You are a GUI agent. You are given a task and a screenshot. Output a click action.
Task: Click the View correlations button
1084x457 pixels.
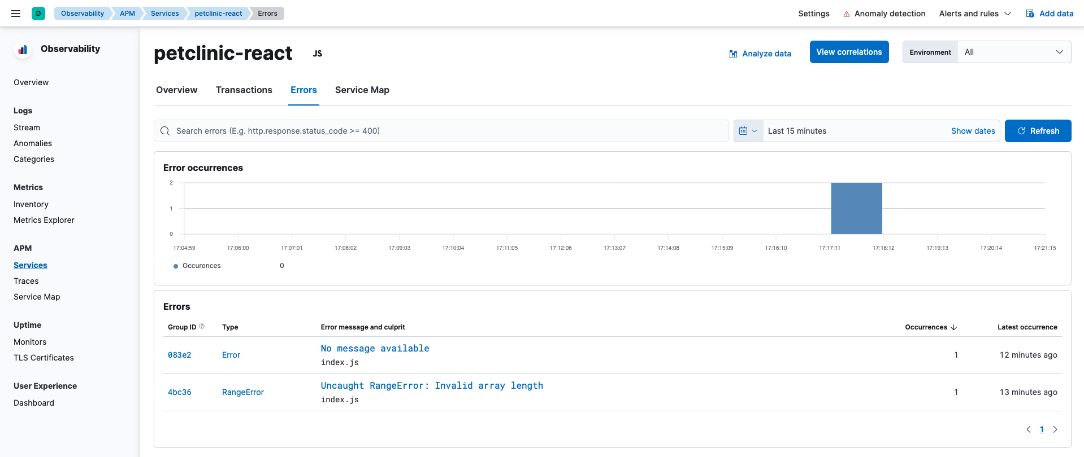point(849,52)
